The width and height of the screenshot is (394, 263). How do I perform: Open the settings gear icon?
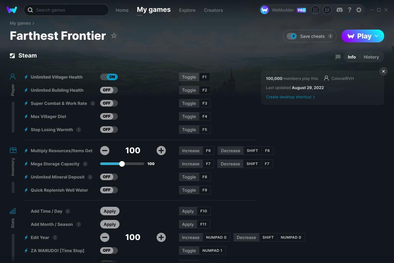pyautogui.click(x=359, y=10)
